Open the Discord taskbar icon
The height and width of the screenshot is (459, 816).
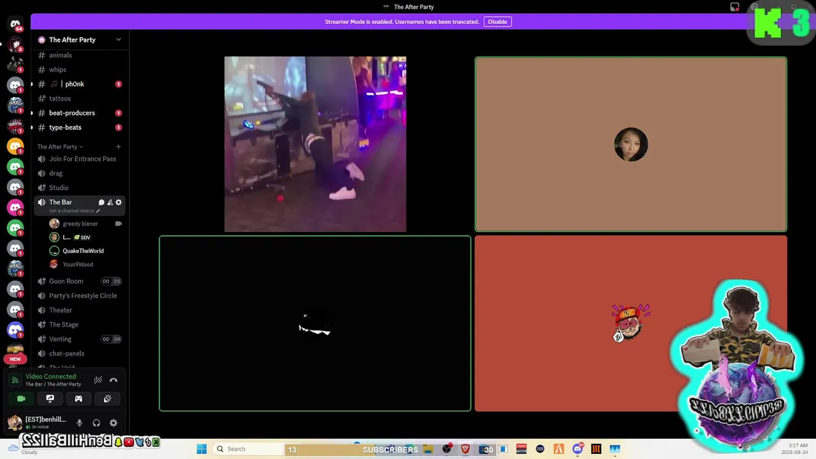point(578,449)
